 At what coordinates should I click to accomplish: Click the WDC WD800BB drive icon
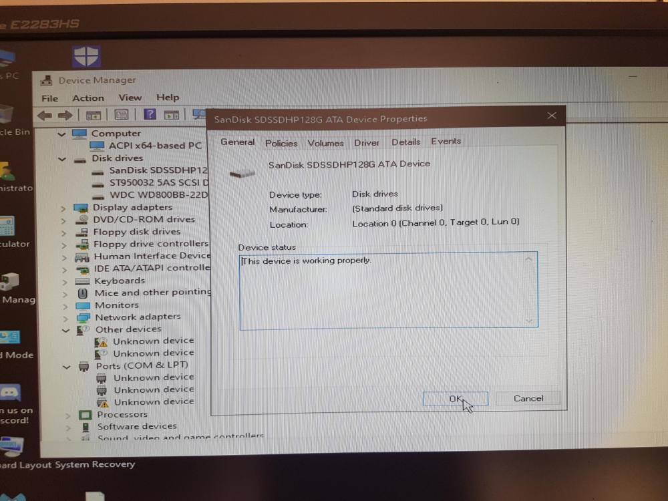click(99, 197)
